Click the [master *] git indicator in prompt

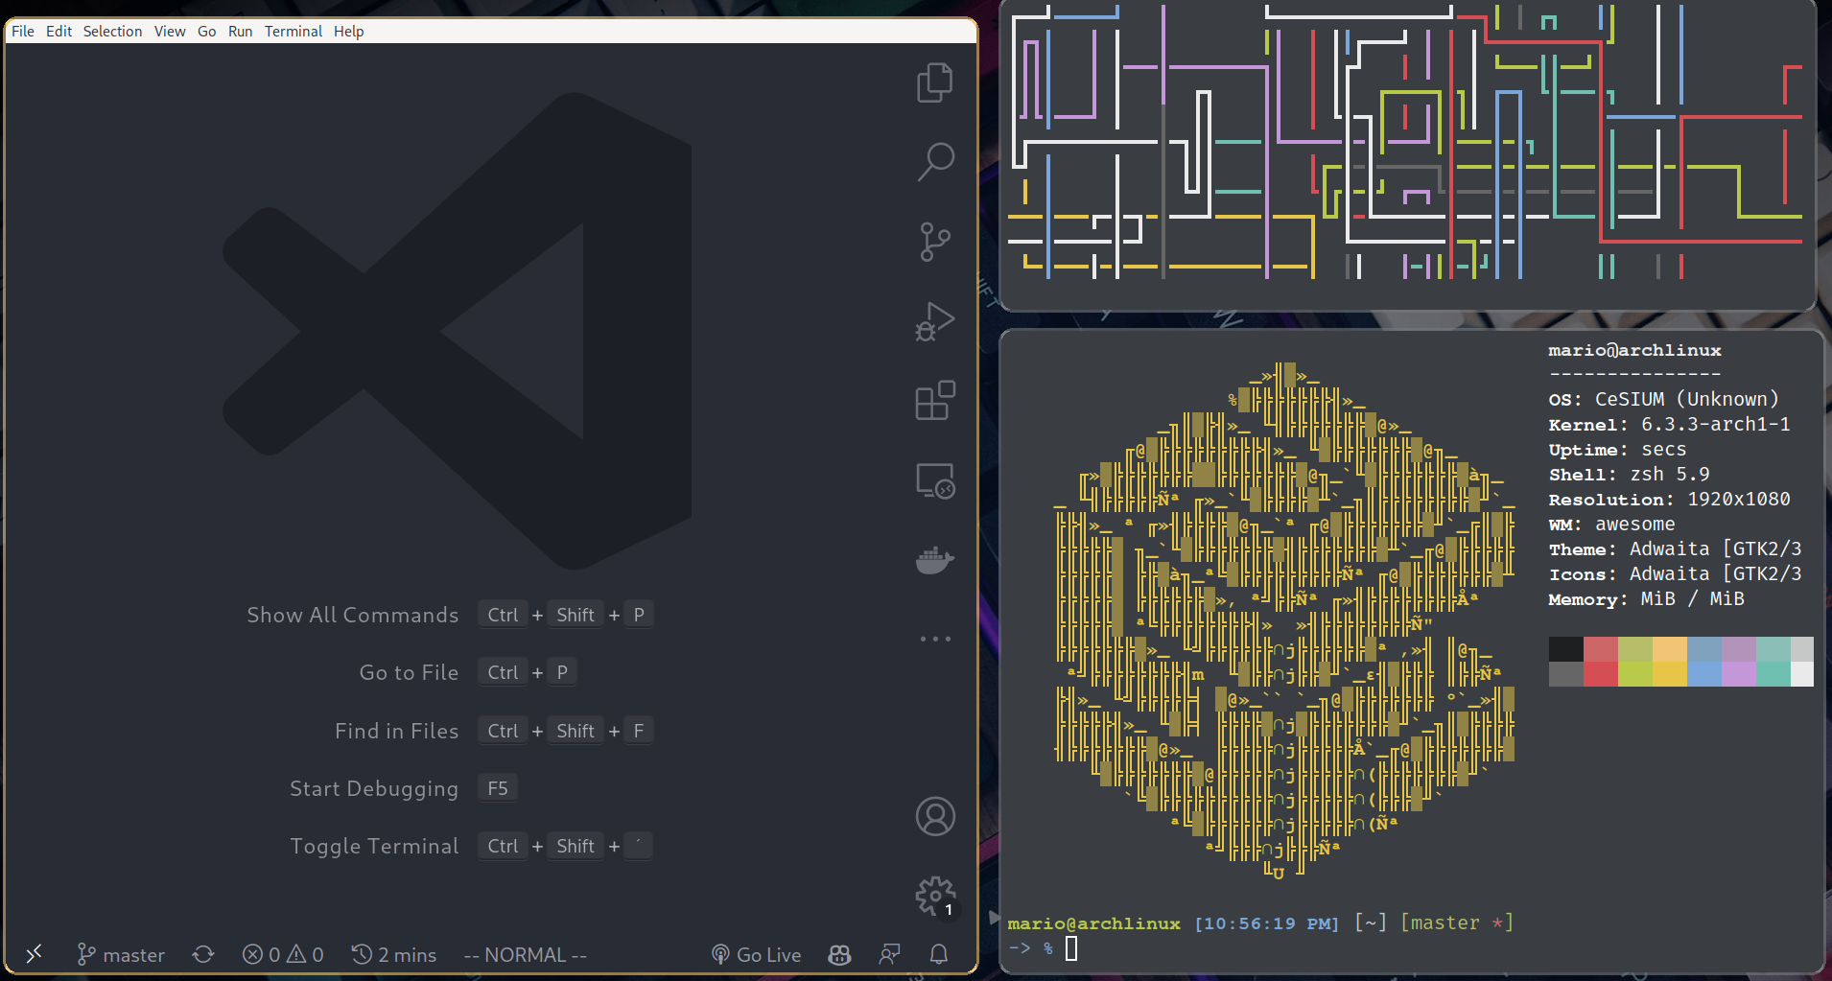pyautogui.click(x=1457, y=923)
